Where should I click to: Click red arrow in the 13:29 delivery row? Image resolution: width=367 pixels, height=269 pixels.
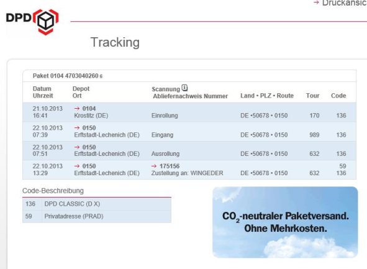(x=77, y=166)
